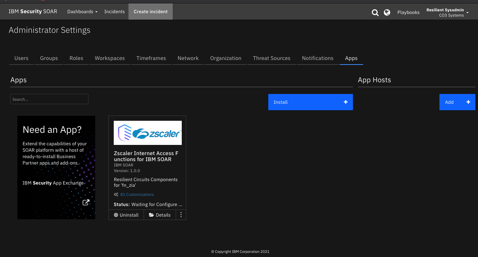Switch to the Threat Sources tab
Image resolution: width=478 pixels, height=257 pixels.
[x=271, y=58]
